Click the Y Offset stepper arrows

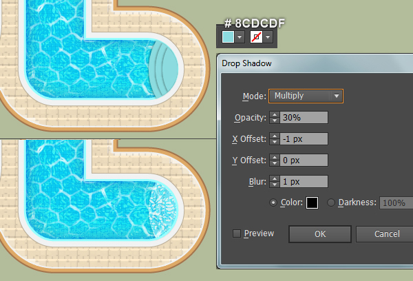pyautogui.click(x=275, y=160)
